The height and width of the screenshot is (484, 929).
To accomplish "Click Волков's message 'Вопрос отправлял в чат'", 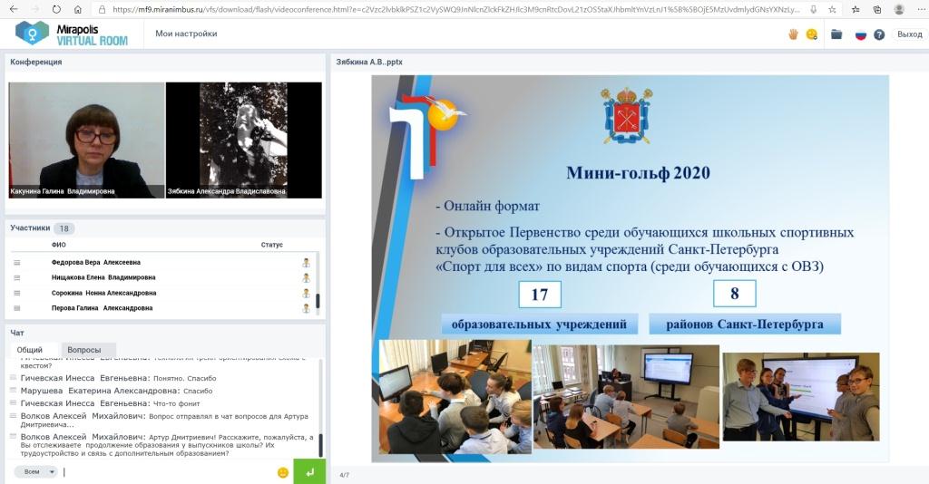I will (164, 420).
